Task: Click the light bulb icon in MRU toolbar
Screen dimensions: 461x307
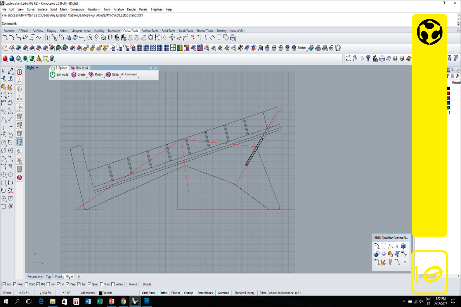Action: click(x=390, y=262)
